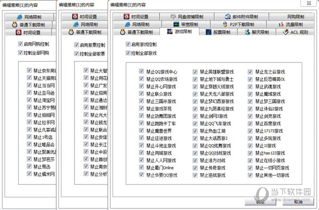The image size is (319, 210).
Task: Toggle 禁止逆战游戏 checkbox
Action: coord(195,175)
